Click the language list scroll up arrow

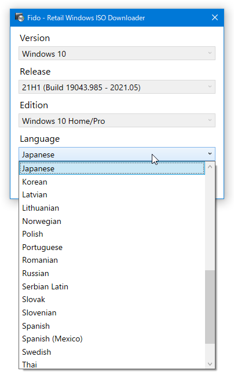point(210,167)
